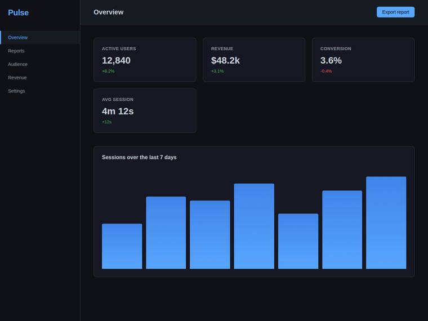Click the +8.2% change indicator

coord(108,71)
